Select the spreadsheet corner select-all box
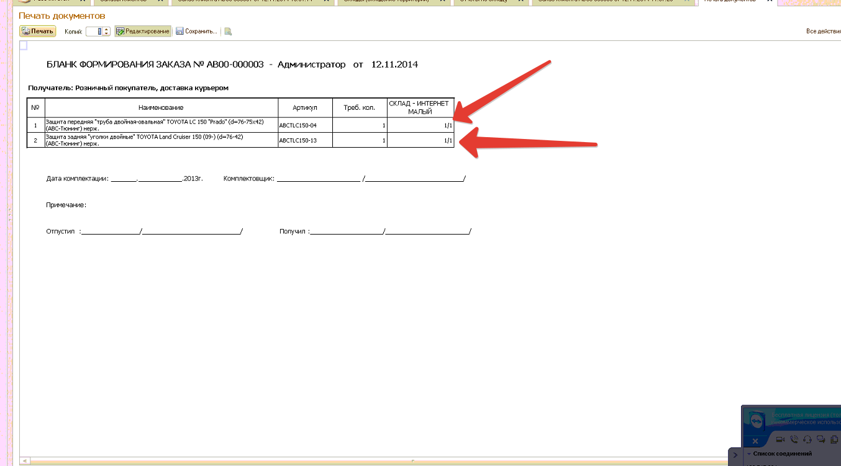The image size is (841, 466). click(x=23, y=45)
